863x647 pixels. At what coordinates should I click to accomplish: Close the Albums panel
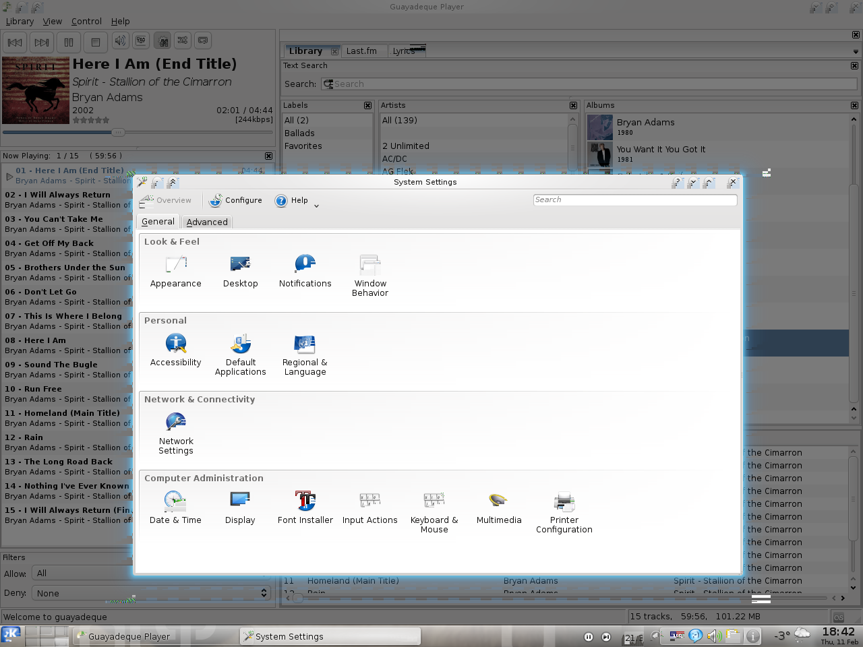[854, 106]
